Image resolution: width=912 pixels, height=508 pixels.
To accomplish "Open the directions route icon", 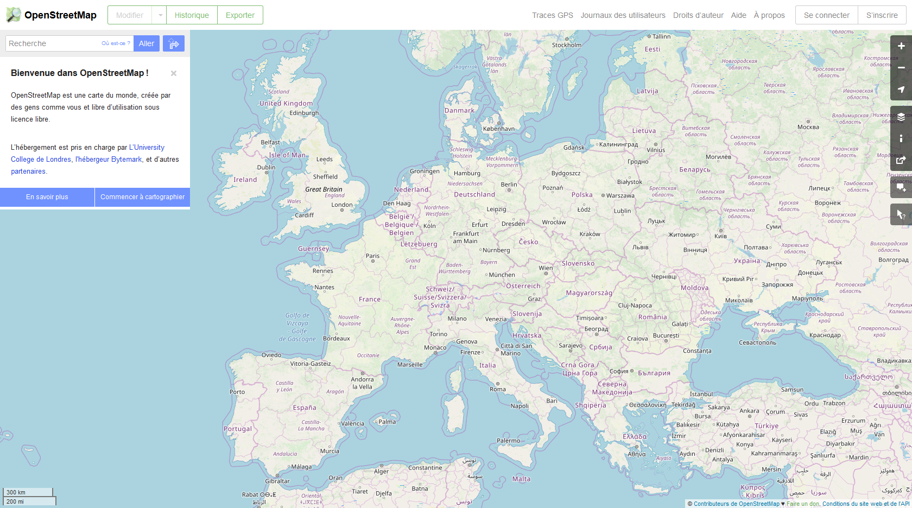I will click(174, 43).
